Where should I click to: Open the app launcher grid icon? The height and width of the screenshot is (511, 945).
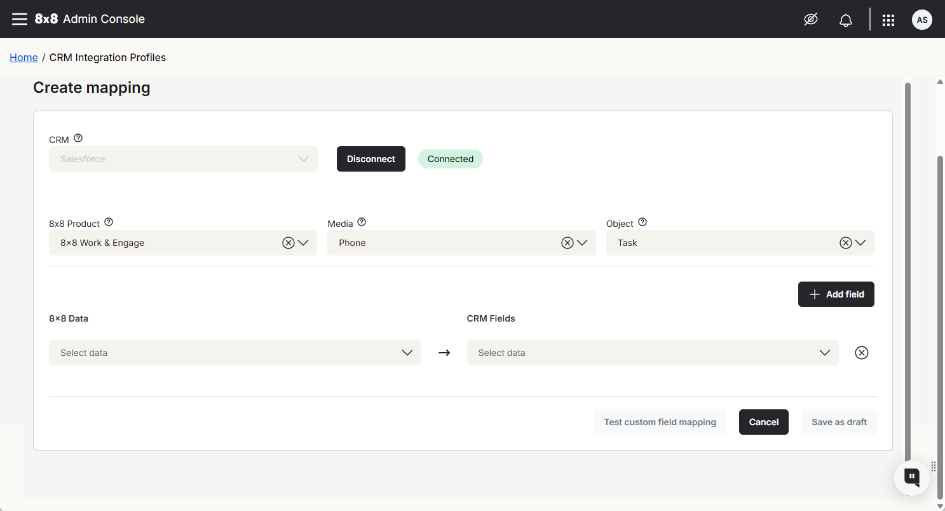[x=888, y=20]
